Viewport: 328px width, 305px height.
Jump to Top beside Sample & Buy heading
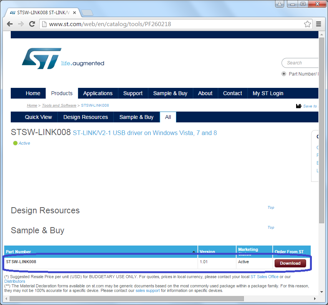[271, 227]
